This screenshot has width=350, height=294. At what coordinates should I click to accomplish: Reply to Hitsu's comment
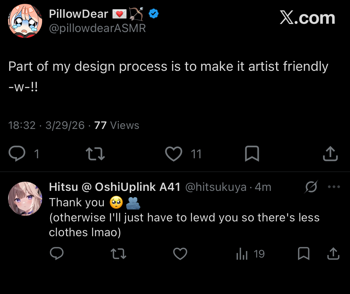pos(56,254)
